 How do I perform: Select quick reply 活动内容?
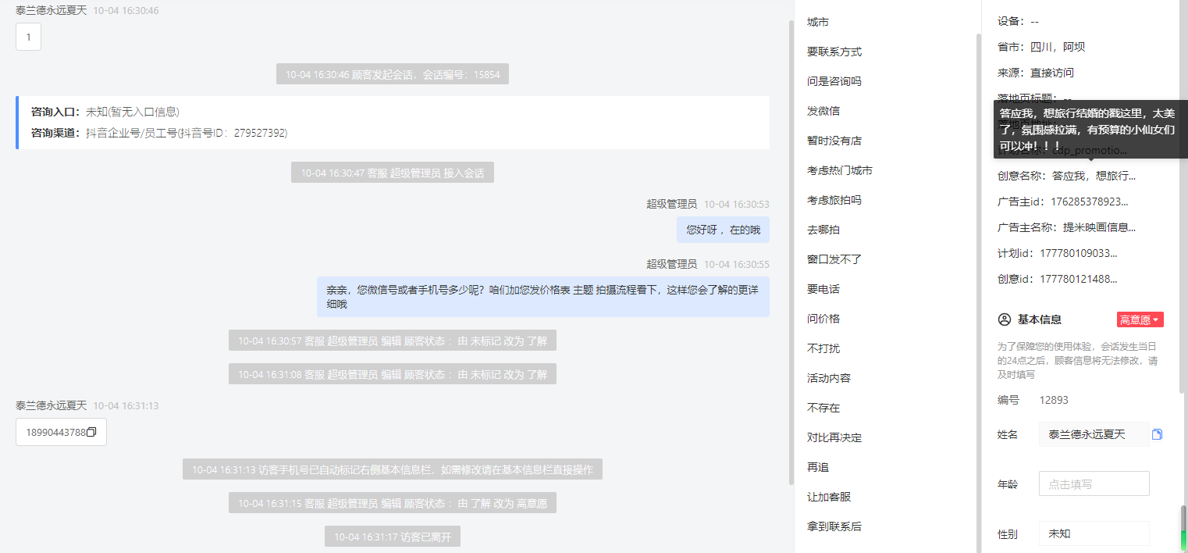point(829,378)
